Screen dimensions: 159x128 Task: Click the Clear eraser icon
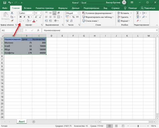pyautogui.click(x=138, y=21)
